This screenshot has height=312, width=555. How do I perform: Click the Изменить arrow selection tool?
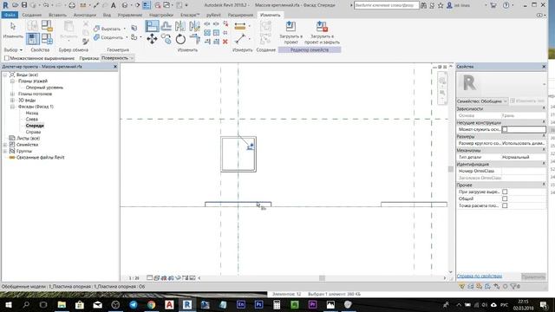13,29
